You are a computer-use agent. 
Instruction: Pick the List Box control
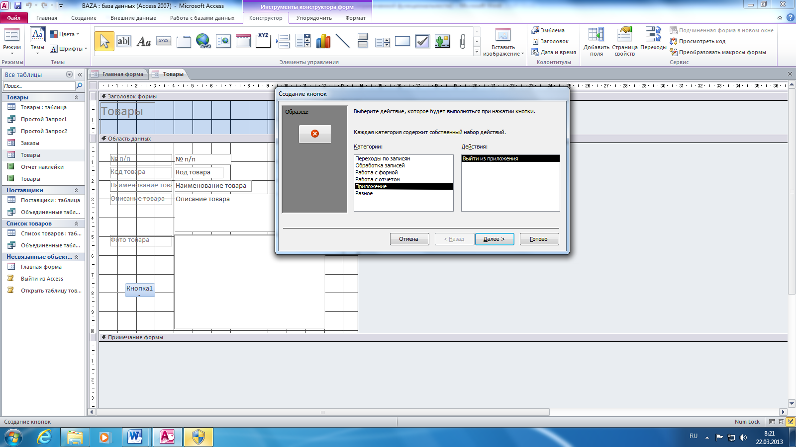coord(383,41)
